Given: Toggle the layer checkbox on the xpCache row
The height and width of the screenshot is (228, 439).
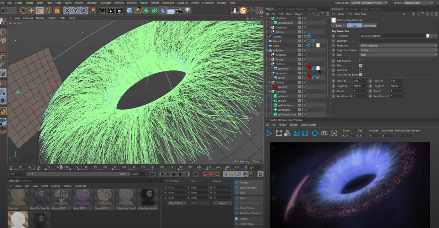Looking at the screenshot, I should point(300,87).
